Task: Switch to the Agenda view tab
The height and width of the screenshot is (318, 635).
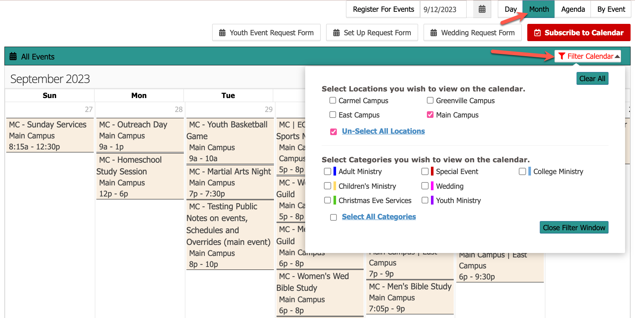Action: [x=572, y=9]
